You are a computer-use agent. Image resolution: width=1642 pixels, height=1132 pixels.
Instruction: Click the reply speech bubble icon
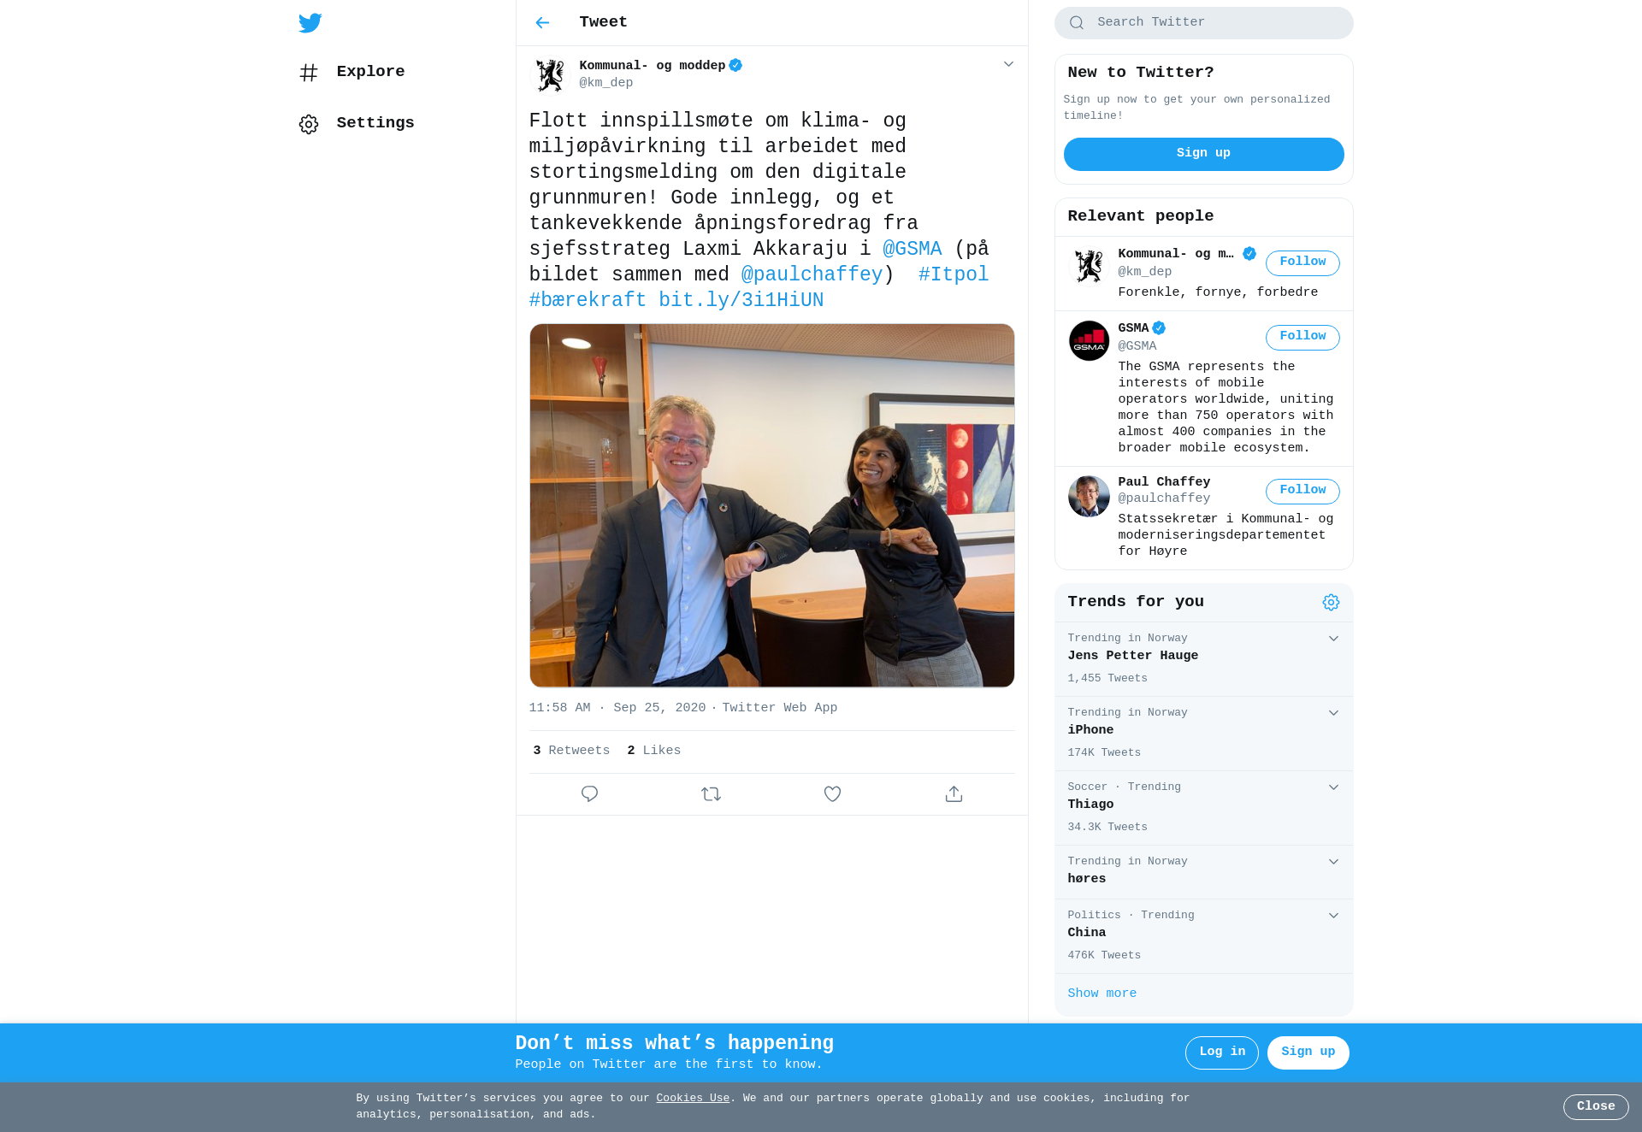click(589, 794)
